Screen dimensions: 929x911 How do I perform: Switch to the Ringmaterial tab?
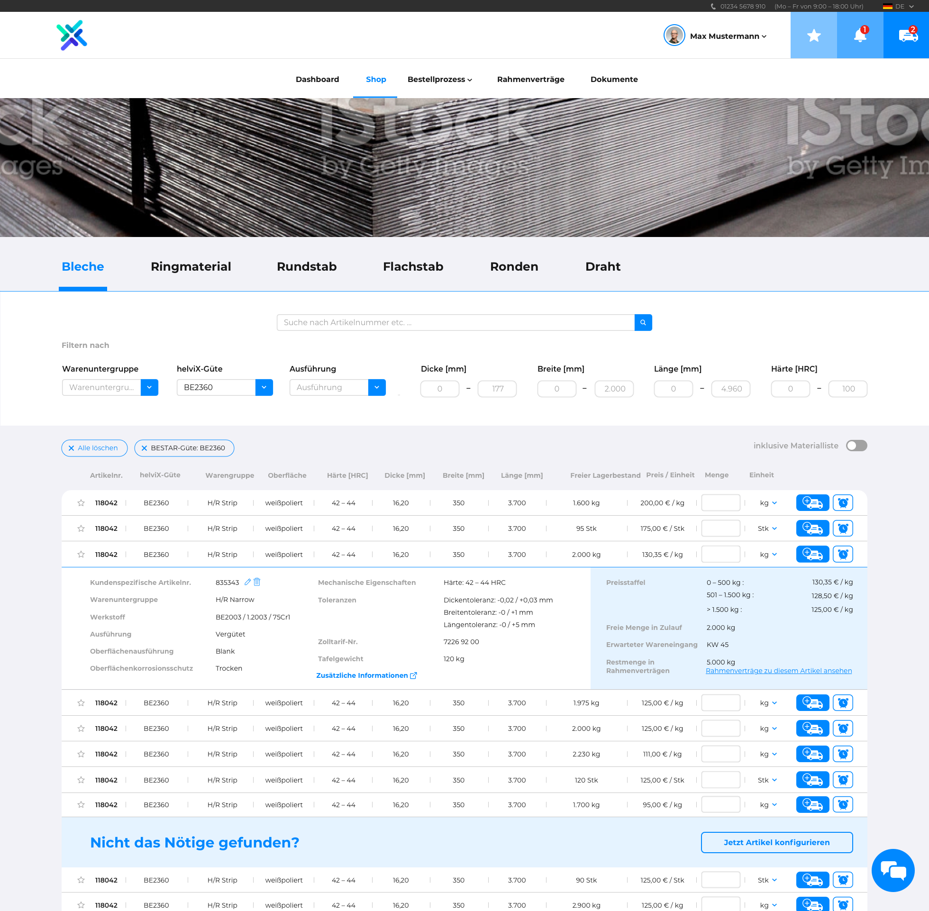pyautogui.click(x=191, y=266)
